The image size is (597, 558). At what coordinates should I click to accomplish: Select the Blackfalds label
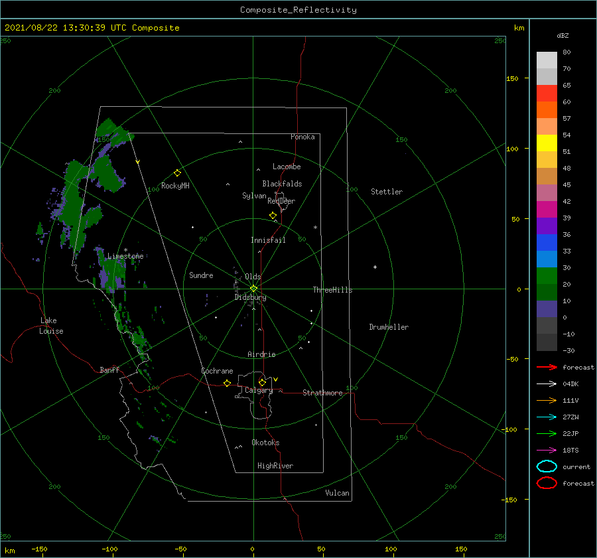click(x=282, y=184)
